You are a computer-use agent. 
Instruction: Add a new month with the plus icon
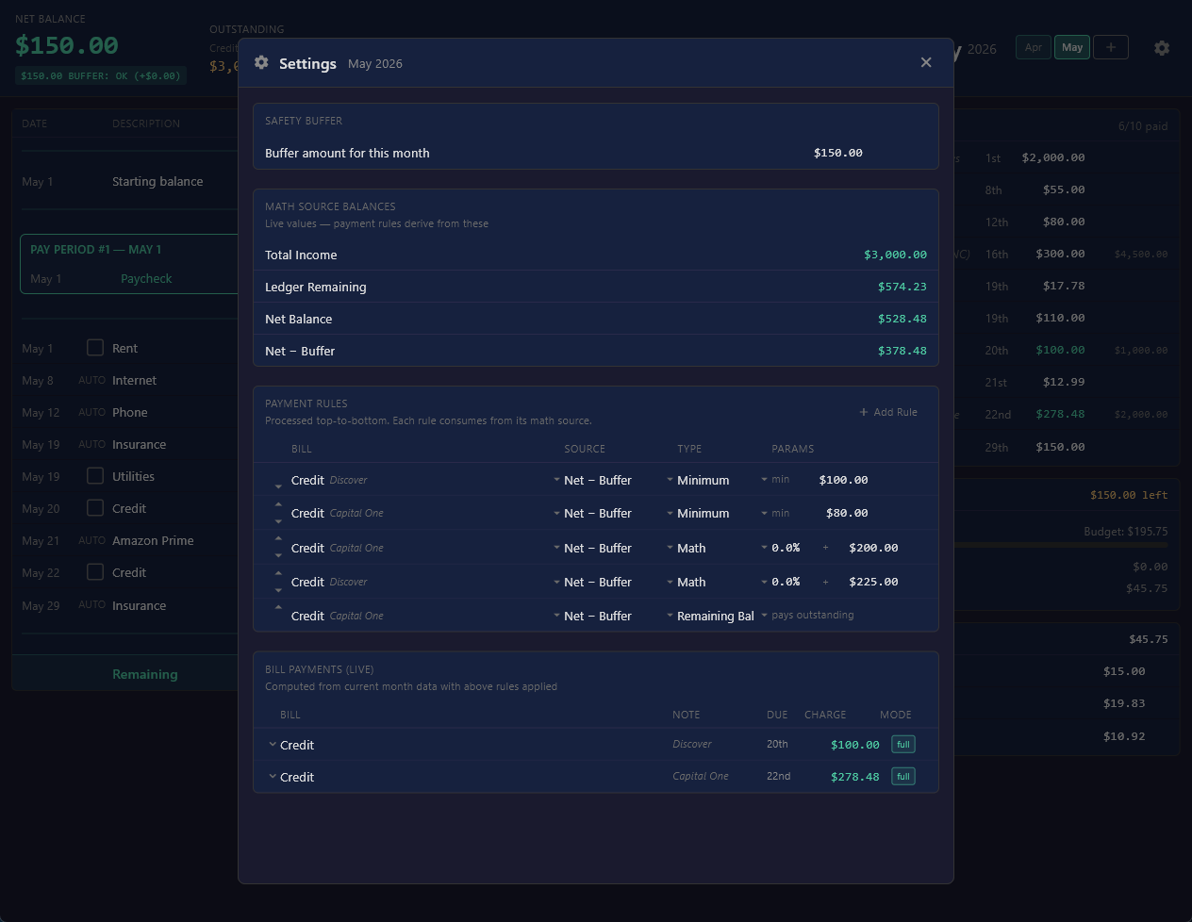tap(1111, 47)
